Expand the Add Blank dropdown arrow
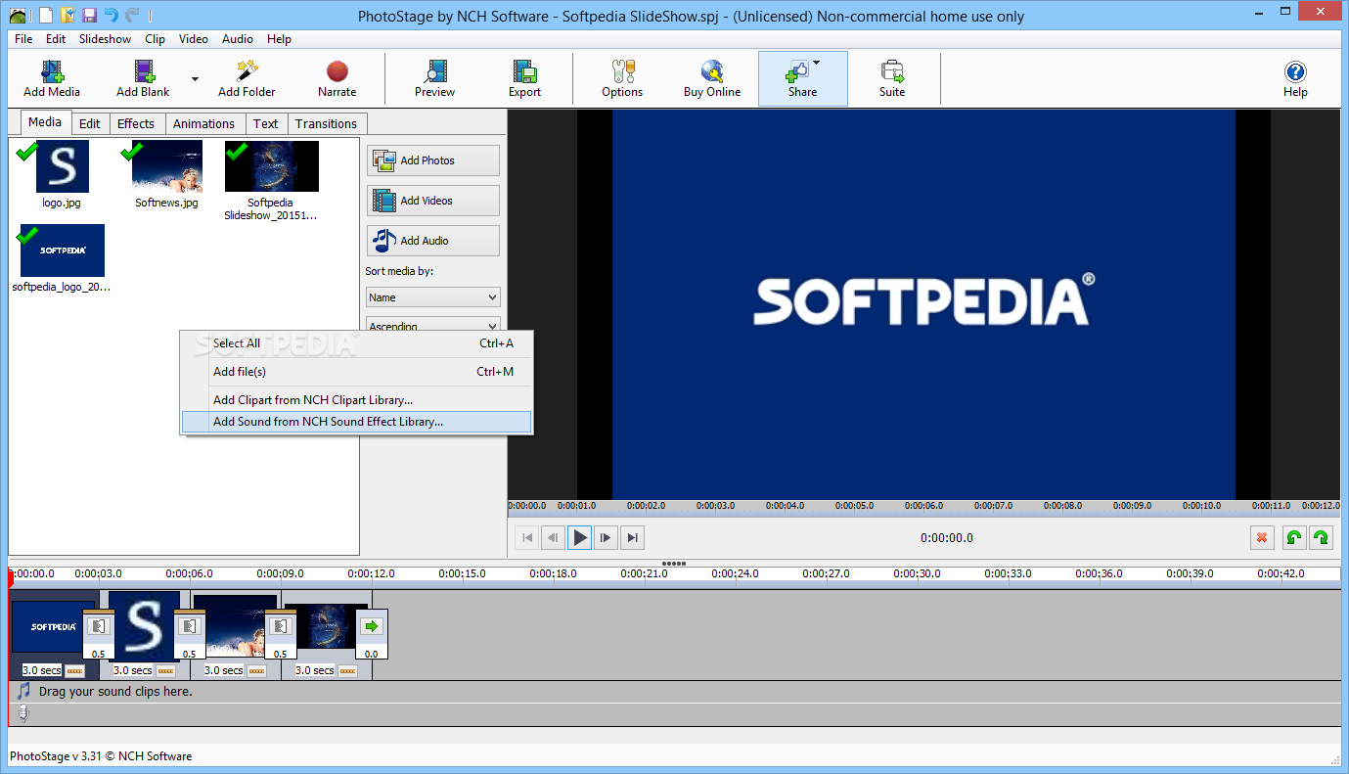The height and width of the screenshot is (774, 1349). (195, 79)
